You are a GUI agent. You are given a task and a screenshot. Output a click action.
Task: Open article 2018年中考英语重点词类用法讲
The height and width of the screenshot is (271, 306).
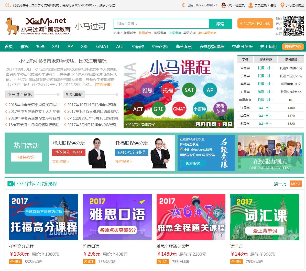pos(34,105)
